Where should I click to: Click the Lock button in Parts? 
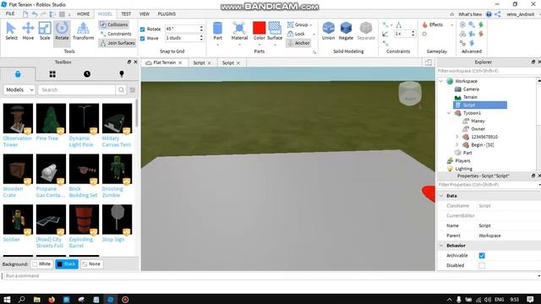click(297, 34)
